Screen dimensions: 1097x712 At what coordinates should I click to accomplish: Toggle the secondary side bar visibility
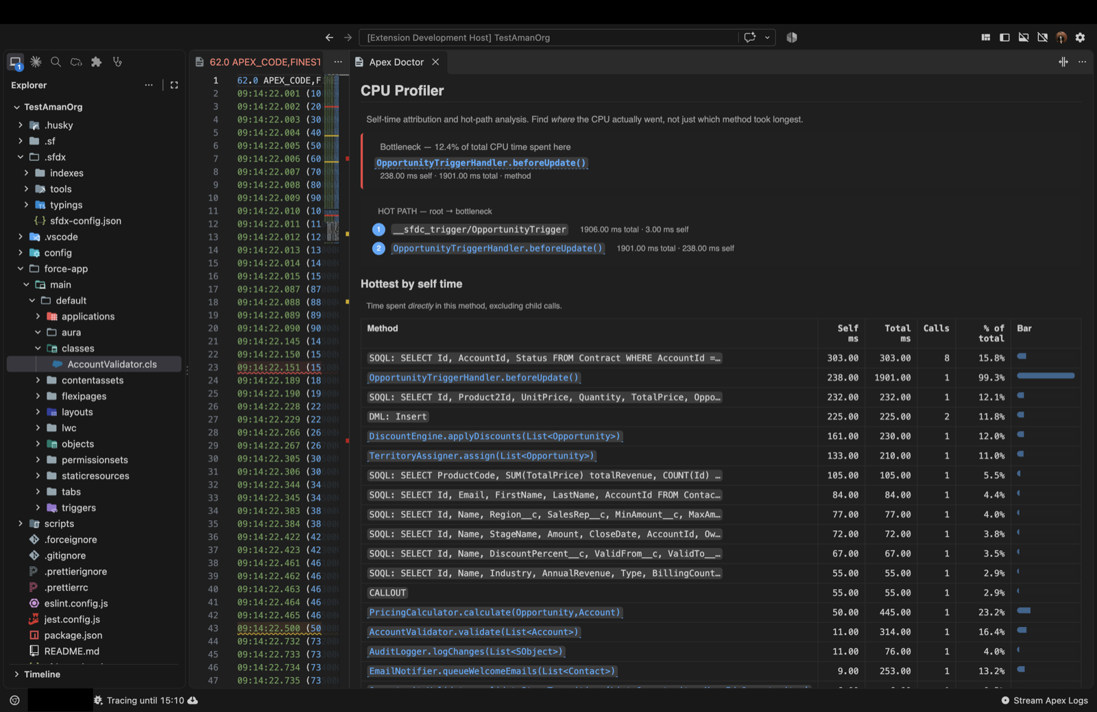tap(1043, 38)
